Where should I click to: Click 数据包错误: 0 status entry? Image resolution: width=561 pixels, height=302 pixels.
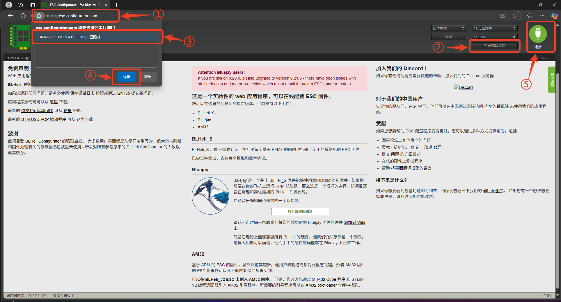point(63,296)
